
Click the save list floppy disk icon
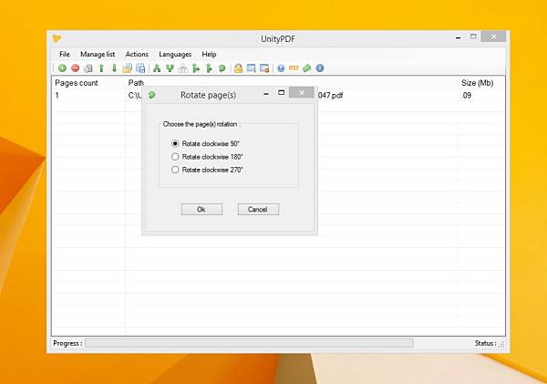(x=140, y=68)
